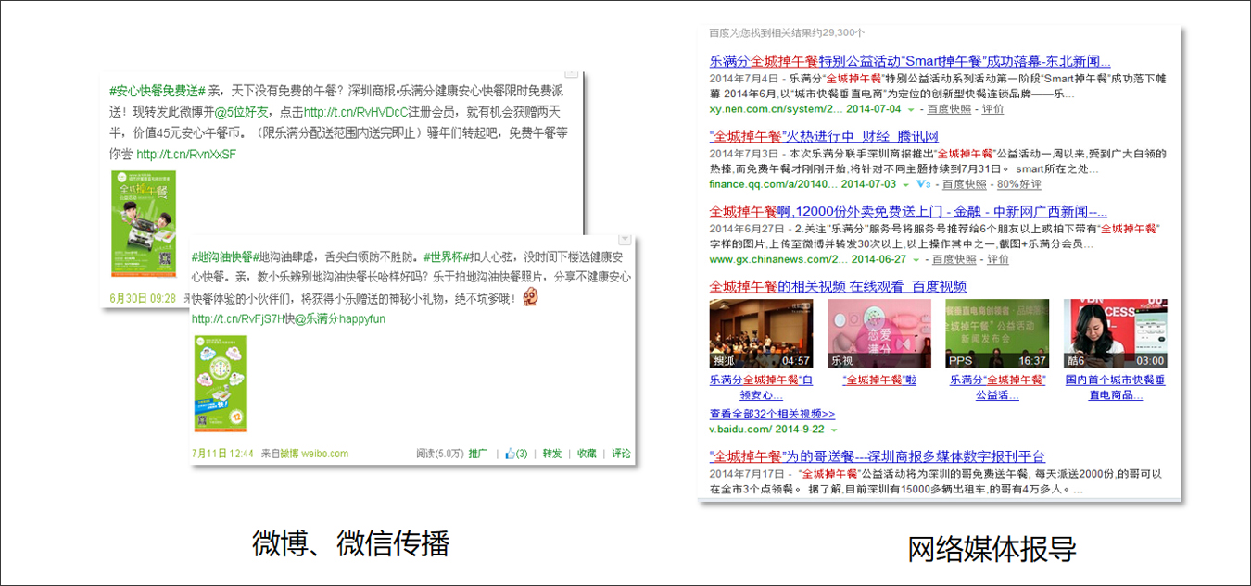
Task: Open the 80%好评 rating link
Action: [1018, 184]
